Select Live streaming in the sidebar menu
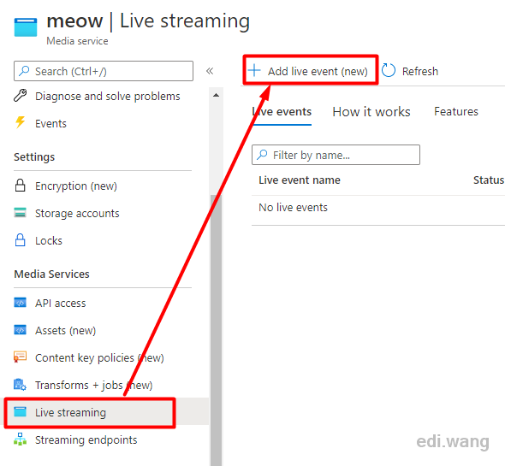Viewport: 505px width, 466px height. pos(90,412)
